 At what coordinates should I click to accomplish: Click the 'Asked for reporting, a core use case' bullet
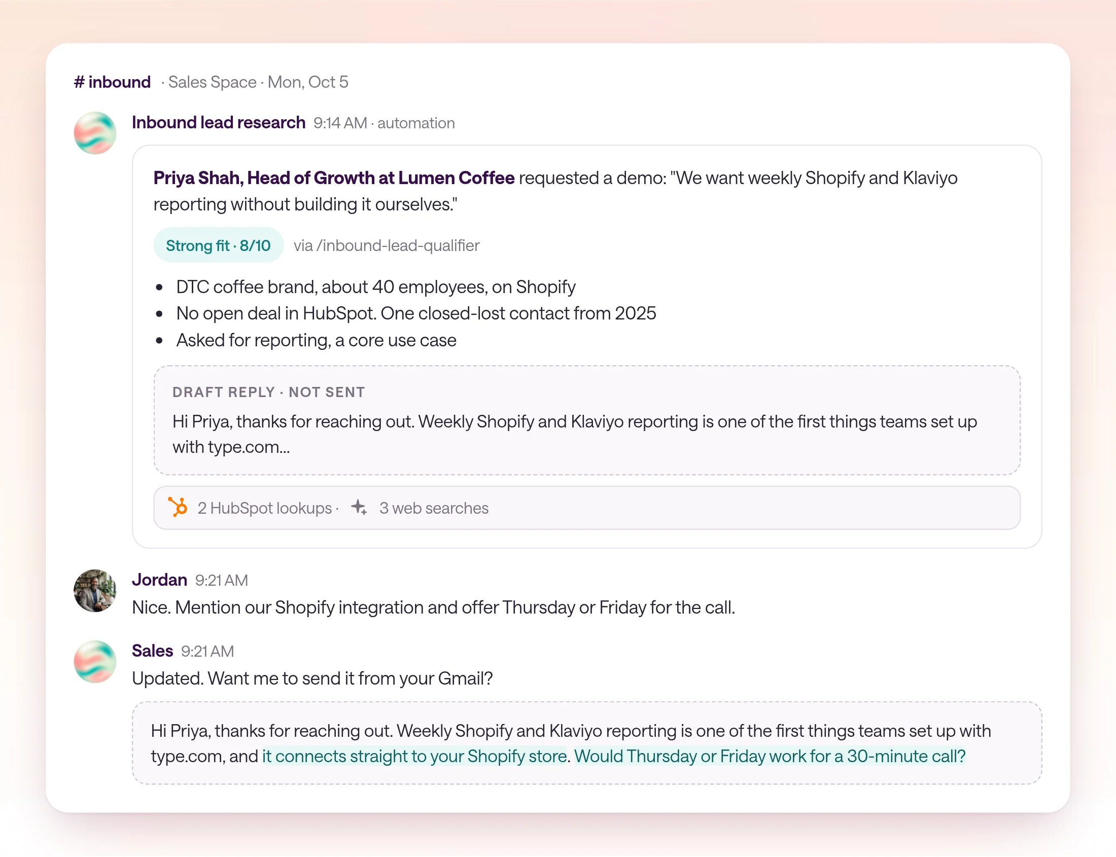[316, 340]
